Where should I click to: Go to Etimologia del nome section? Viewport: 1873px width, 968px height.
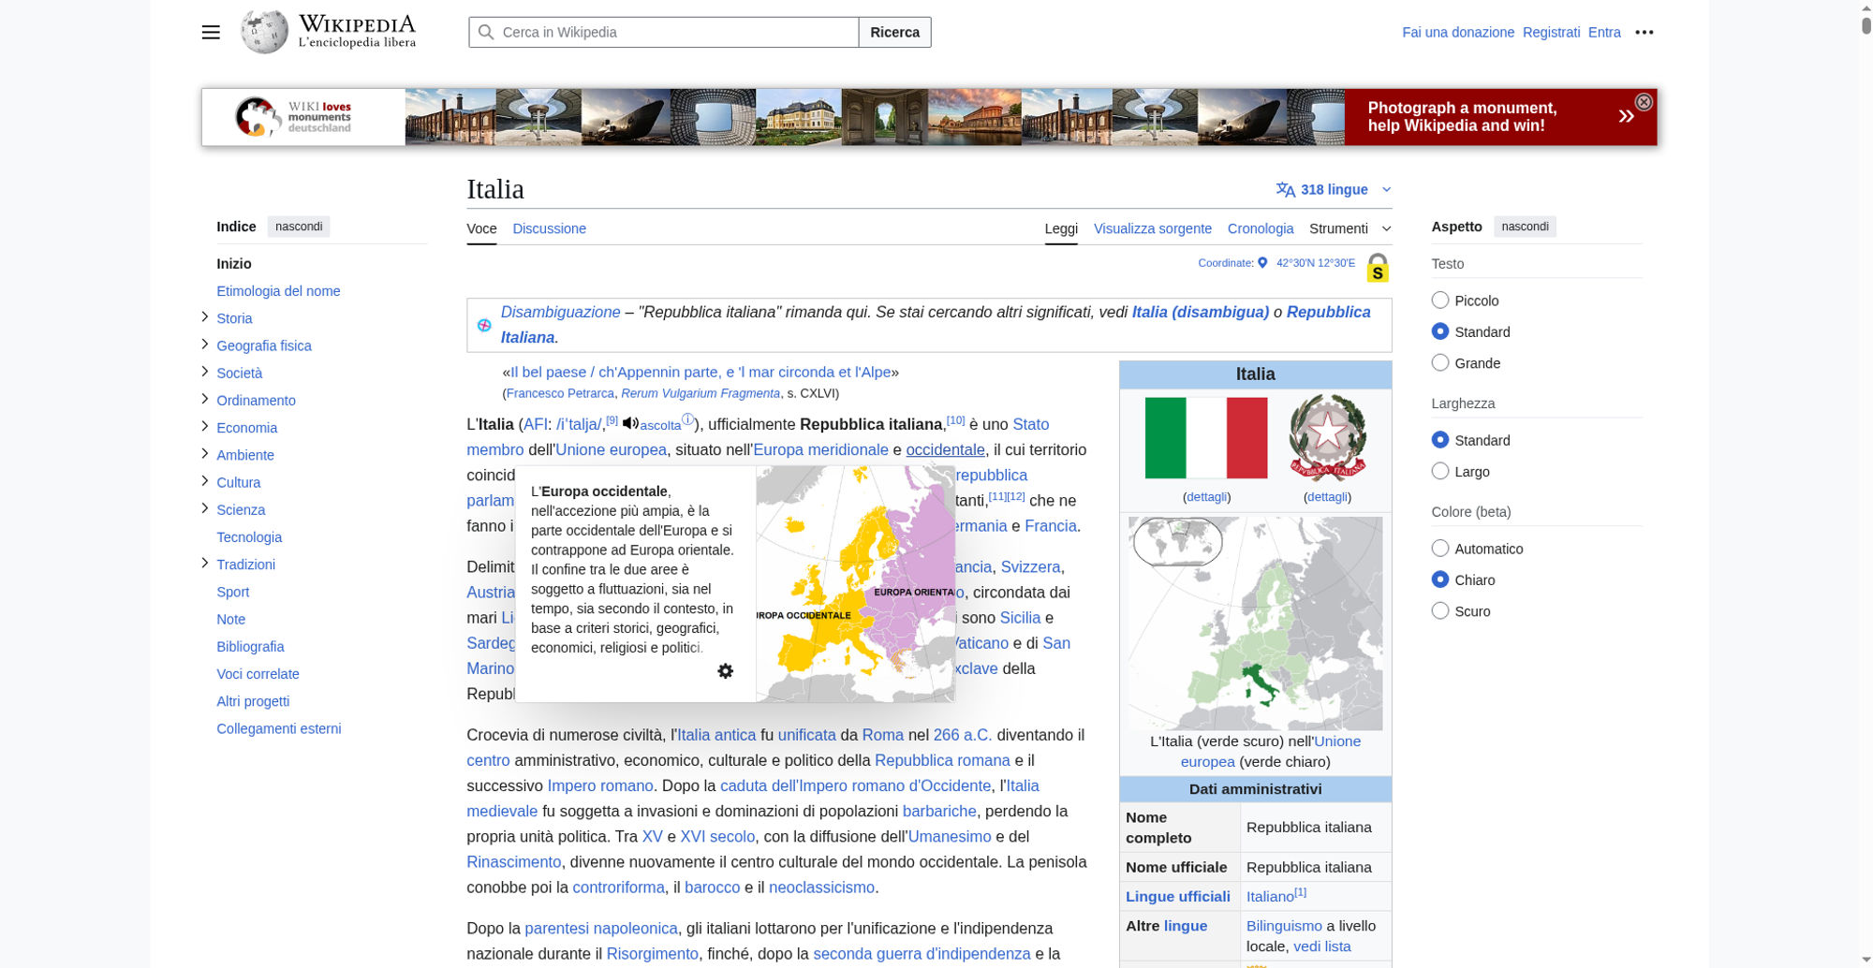[278, 291]
